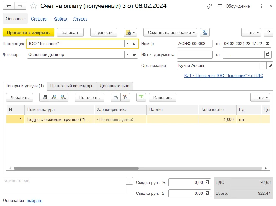This screenshot has height=206, width=276.
Task: Click the Добавить button
Action: 20,97
